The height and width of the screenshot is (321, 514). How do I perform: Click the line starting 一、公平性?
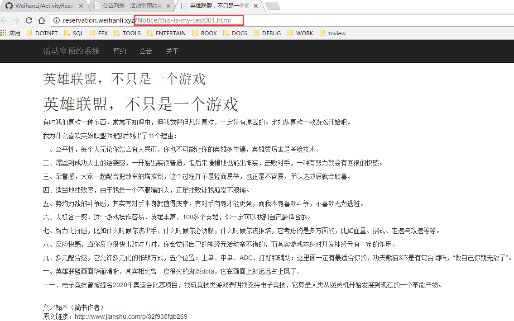(x=181, y=149)
